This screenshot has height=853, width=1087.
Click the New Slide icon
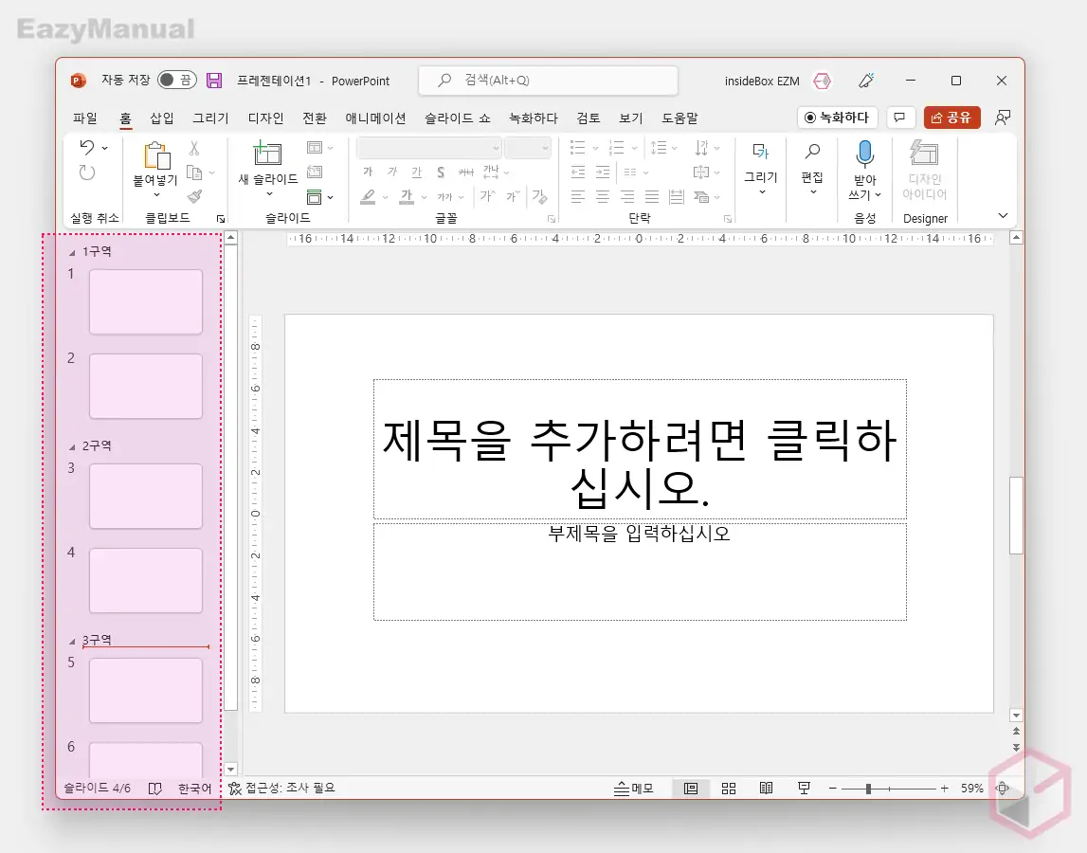point(267,154)
